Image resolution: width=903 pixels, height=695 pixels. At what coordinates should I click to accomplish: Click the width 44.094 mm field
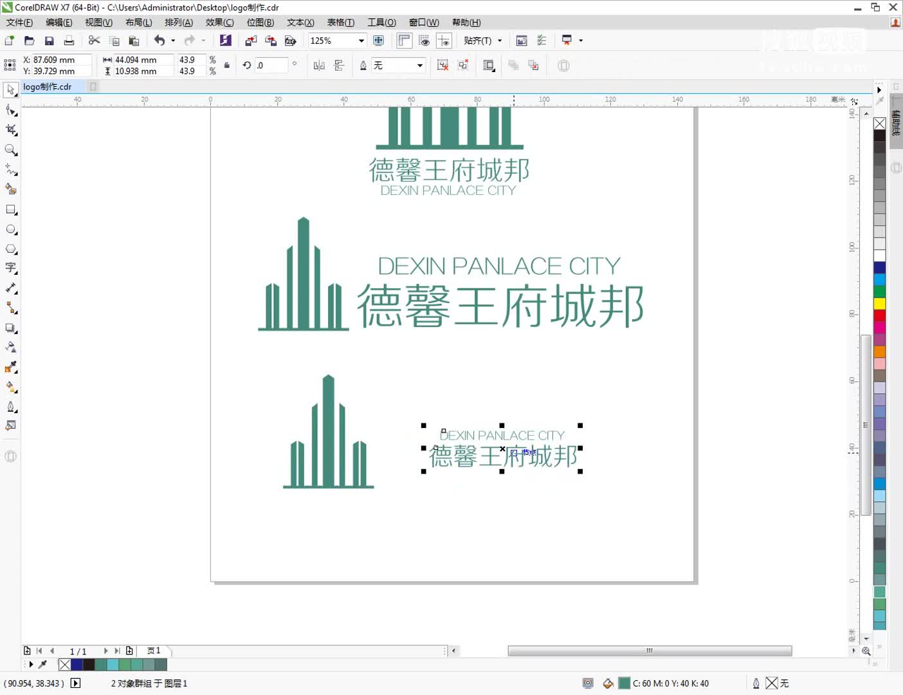[142, 60]
